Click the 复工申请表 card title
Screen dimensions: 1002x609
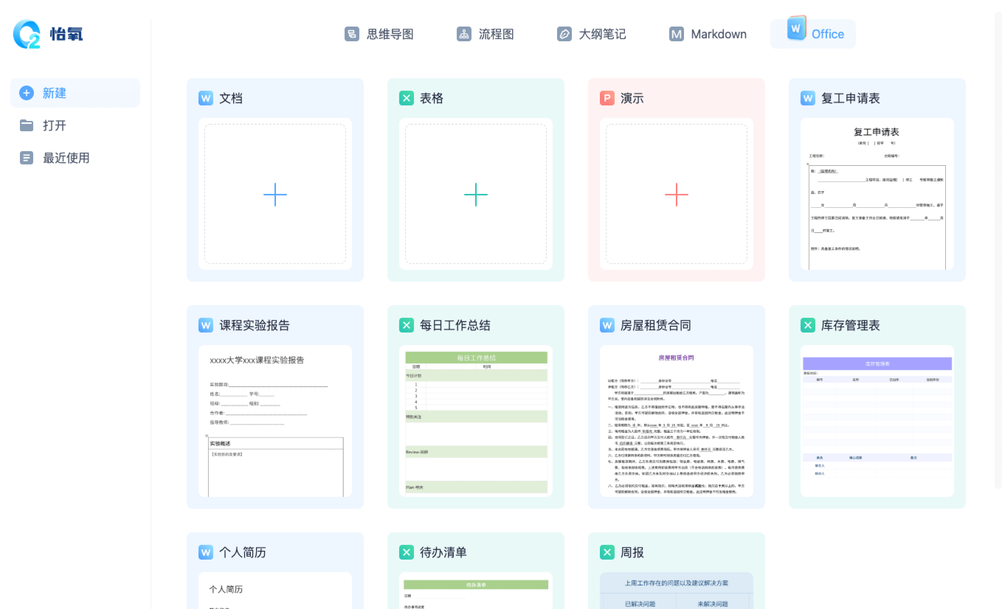[x=850, y=98]
